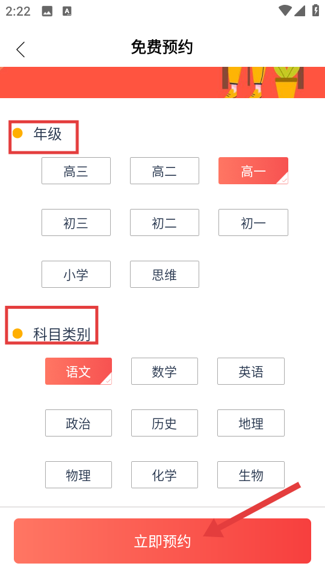Select 初二 grade button
325x578 pixels.
point(164,222)
